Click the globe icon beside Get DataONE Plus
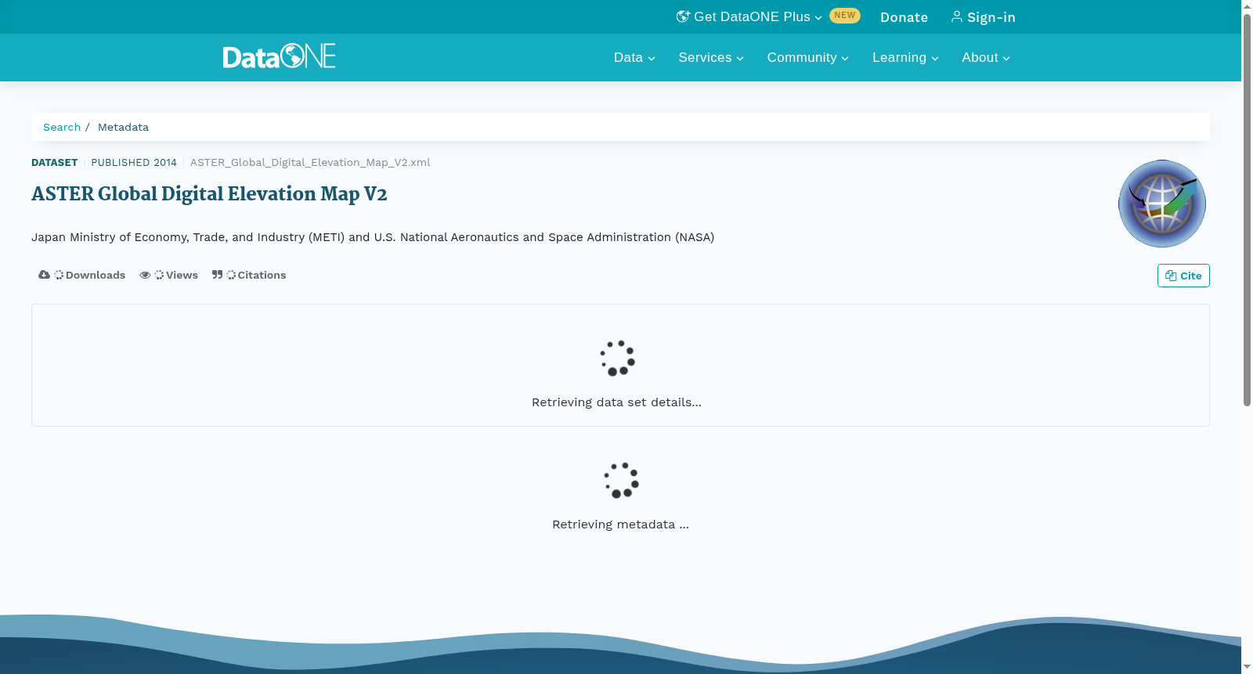 [683, 16]
